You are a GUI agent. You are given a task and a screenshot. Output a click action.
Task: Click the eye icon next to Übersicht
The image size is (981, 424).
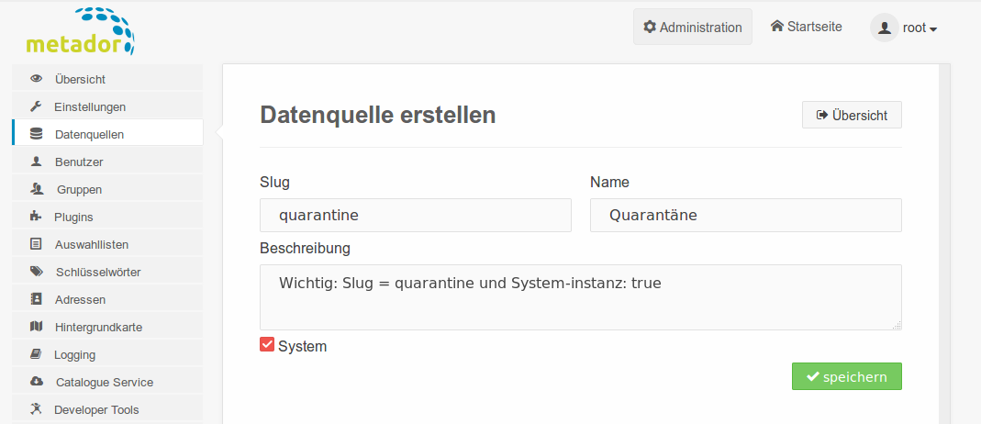point(37,80)
